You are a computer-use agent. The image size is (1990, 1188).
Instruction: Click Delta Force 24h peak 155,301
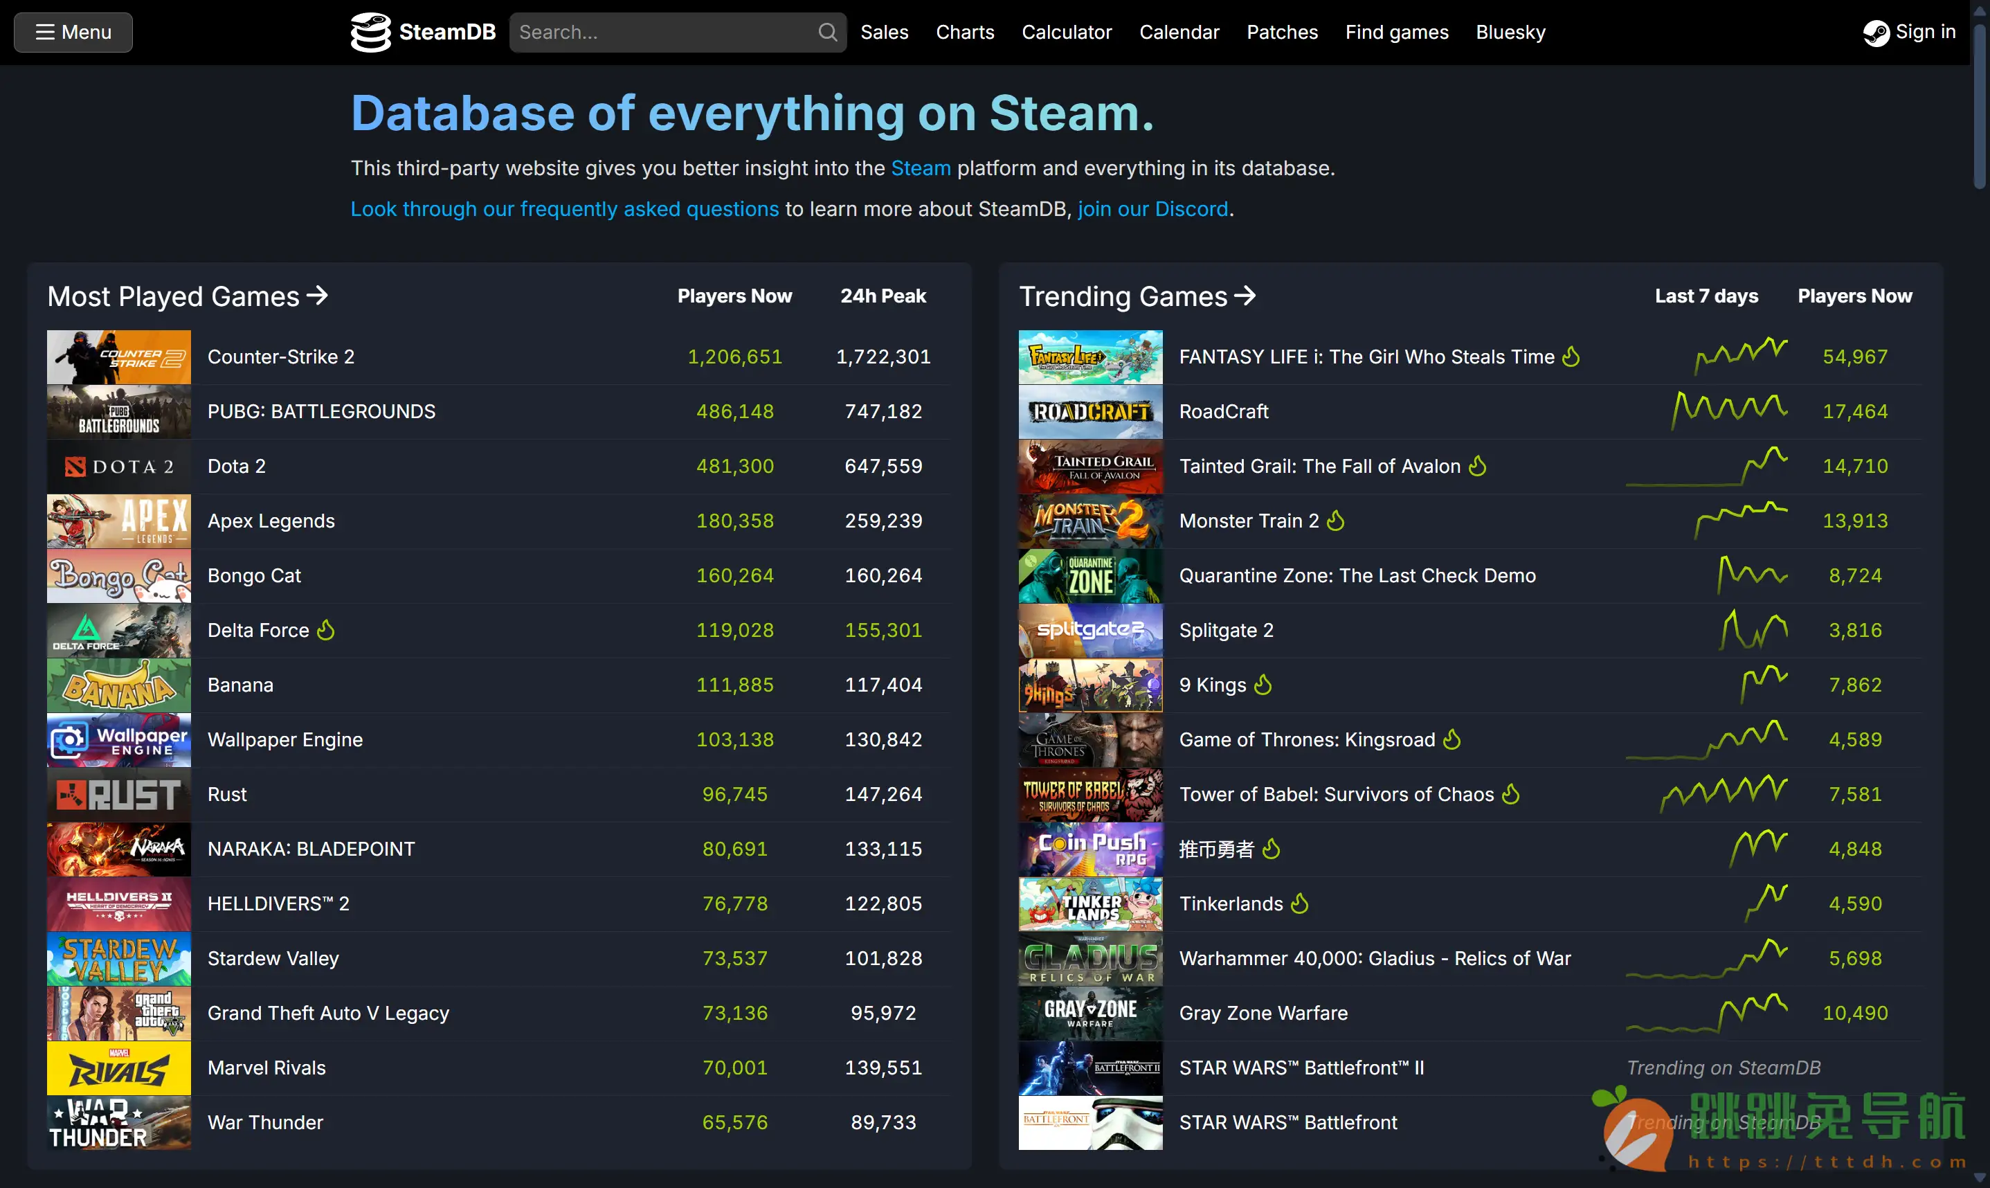tap(883, 630)
